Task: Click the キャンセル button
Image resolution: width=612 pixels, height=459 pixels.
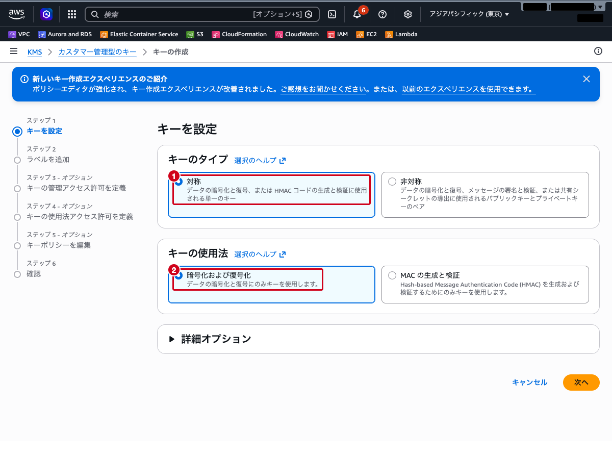Action: (x=530, y=382)
